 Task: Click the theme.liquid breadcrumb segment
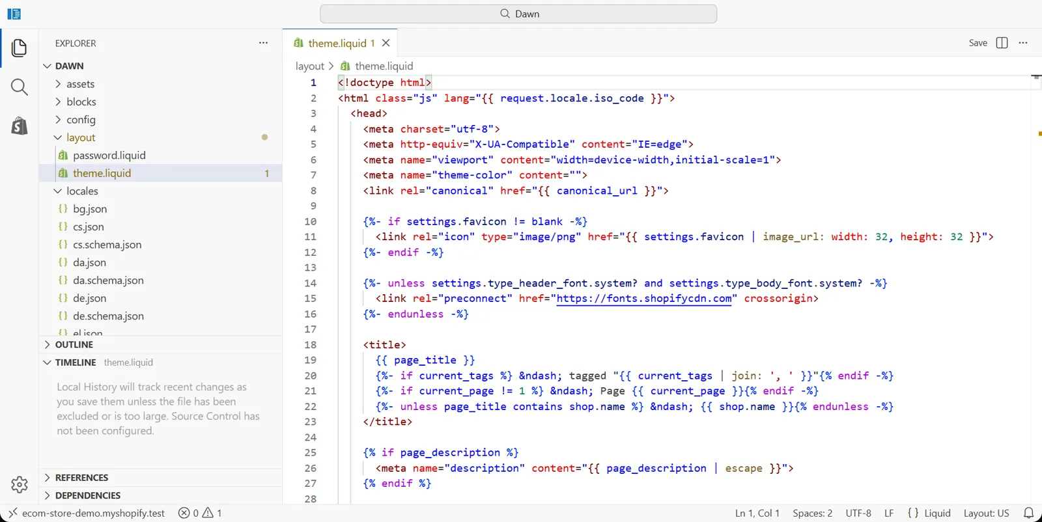tap(377, 66)
